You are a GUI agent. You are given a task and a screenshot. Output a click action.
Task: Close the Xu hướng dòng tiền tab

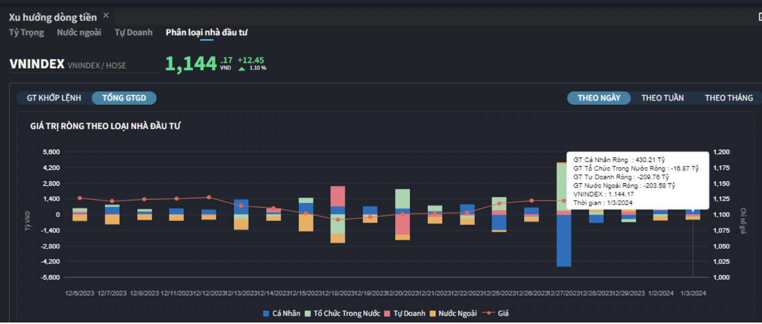pyautogui.click(x=106, y=15)
